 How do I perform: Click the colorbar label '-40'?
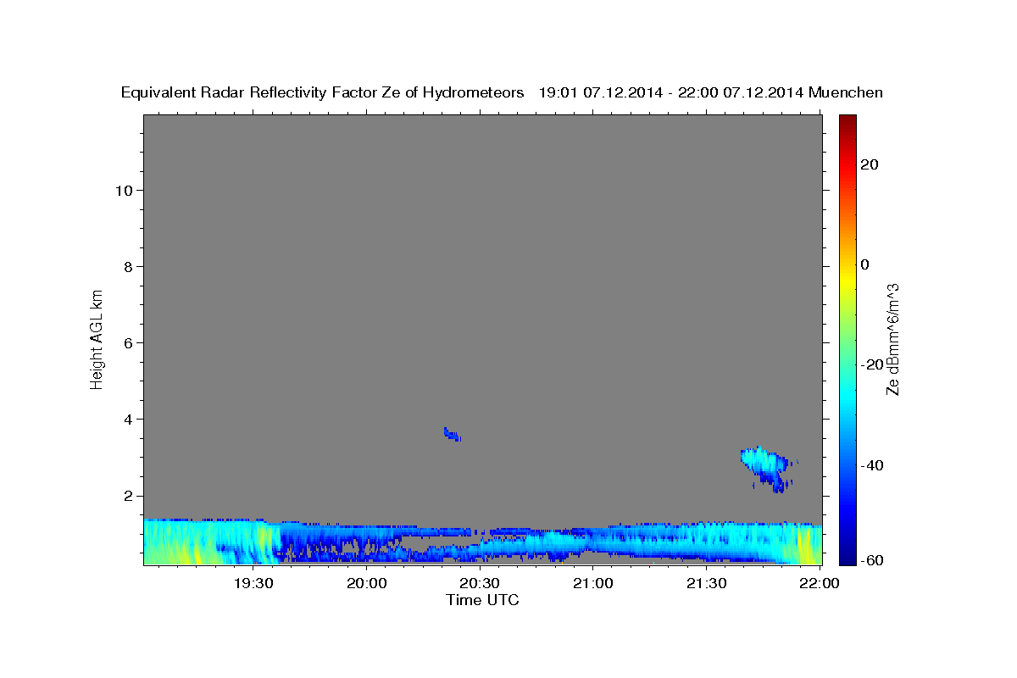point(873,465)
